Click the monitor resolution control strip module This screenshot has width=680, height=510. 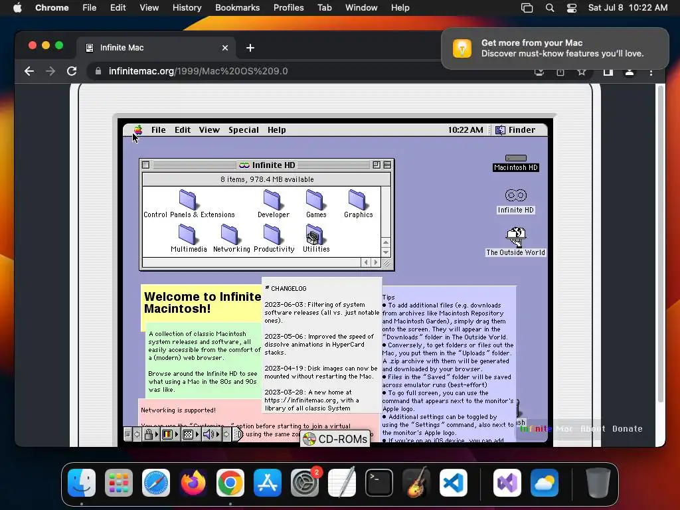[188, 434]
